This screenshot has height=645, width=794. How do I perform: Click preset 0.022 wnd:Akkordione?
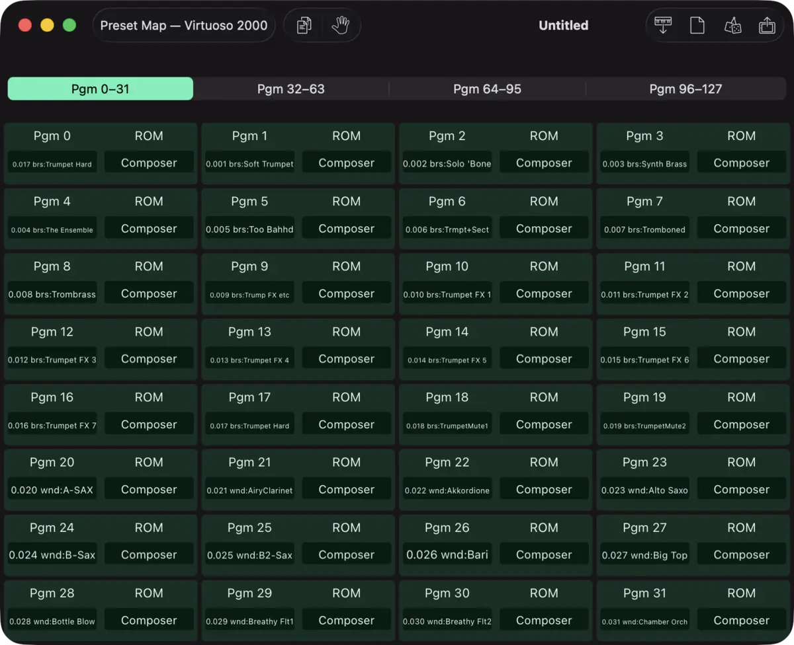point(447,490)
